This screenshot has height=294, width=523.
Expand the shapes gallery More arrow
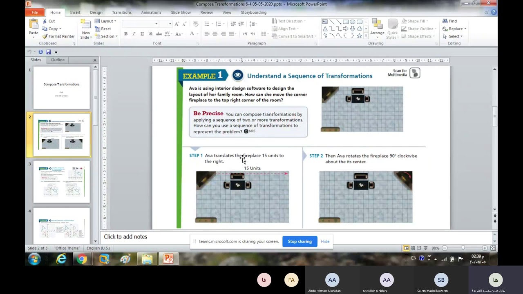[x=365, y=36]
